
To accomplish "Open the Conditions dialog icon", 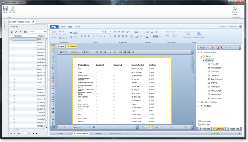I will click(x=187, y=33).
